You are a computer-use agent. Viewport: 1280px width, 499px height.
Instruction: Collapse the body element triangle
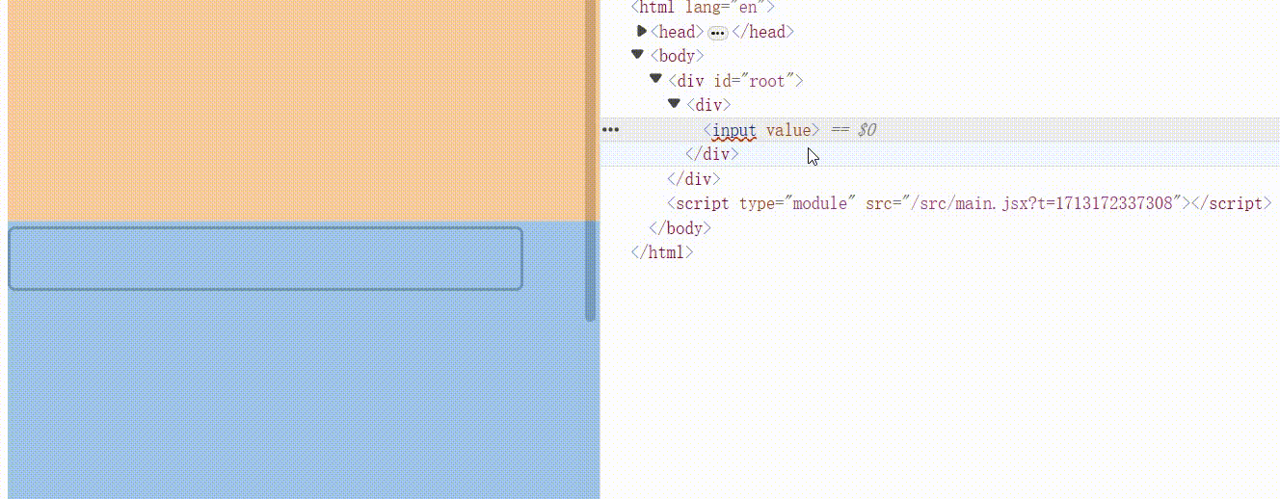pos(637,55)
